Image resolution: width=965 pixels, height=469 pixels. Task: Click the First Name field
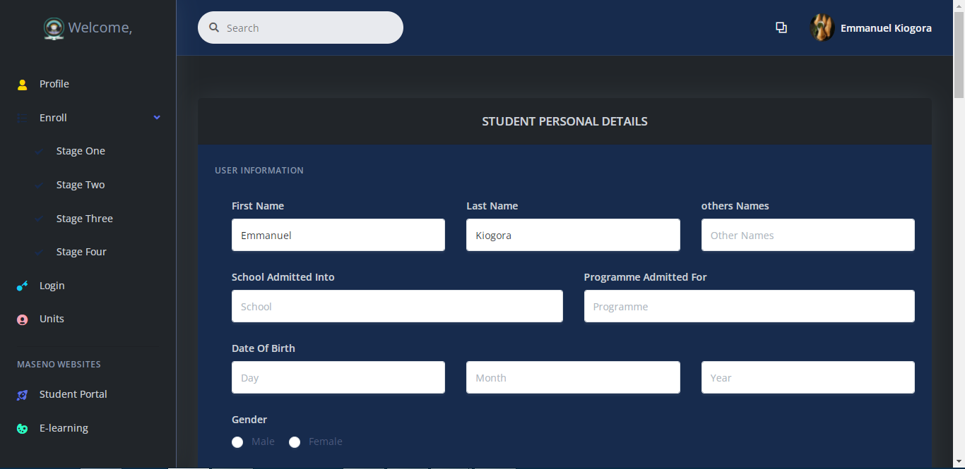point(338,235)
